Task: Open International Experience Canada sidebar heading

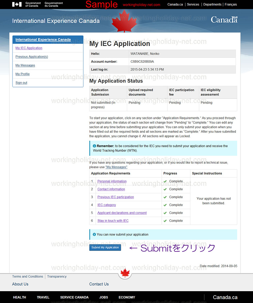Action: pos(43,40)
